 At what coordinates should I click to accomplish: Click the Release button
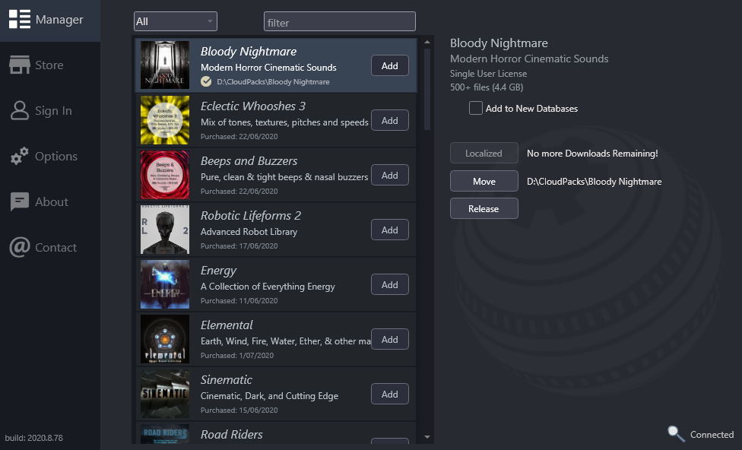pyautogui.click(x=484, y=209)
